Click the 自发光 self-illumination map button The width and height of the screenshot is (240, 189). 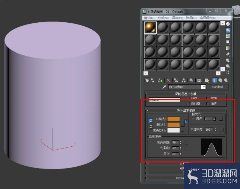coord(221,119)
